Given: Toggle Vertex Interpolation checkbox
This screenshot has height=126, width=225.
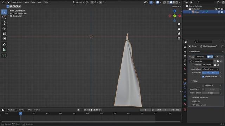Looking at the screenshot, I should 203,77.
